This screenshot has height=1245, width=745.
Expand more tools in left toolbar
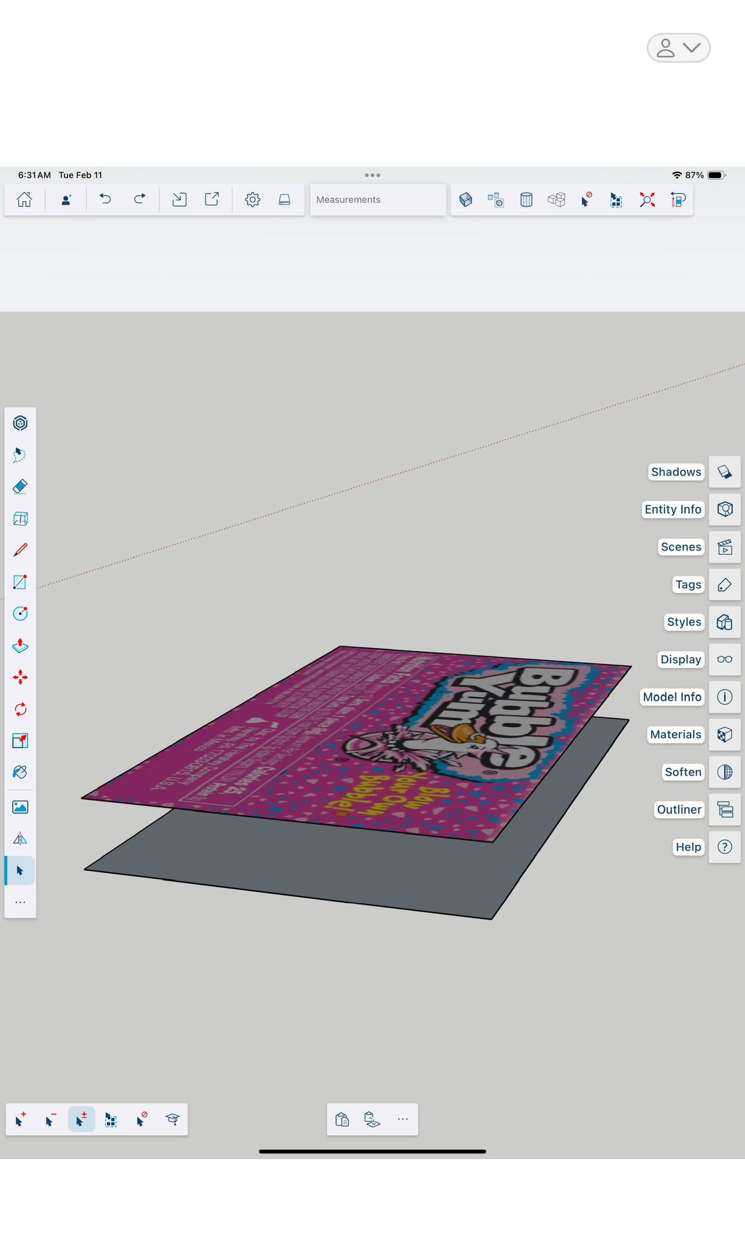[20, 902]
